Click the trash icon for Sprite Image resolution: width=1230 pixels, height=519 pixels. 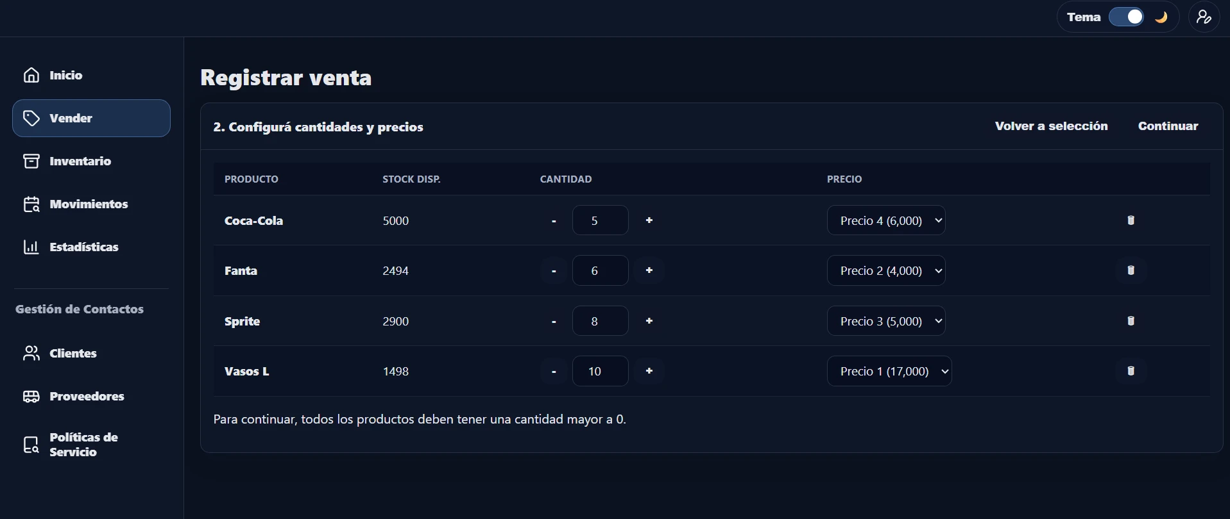point(1131,321)
